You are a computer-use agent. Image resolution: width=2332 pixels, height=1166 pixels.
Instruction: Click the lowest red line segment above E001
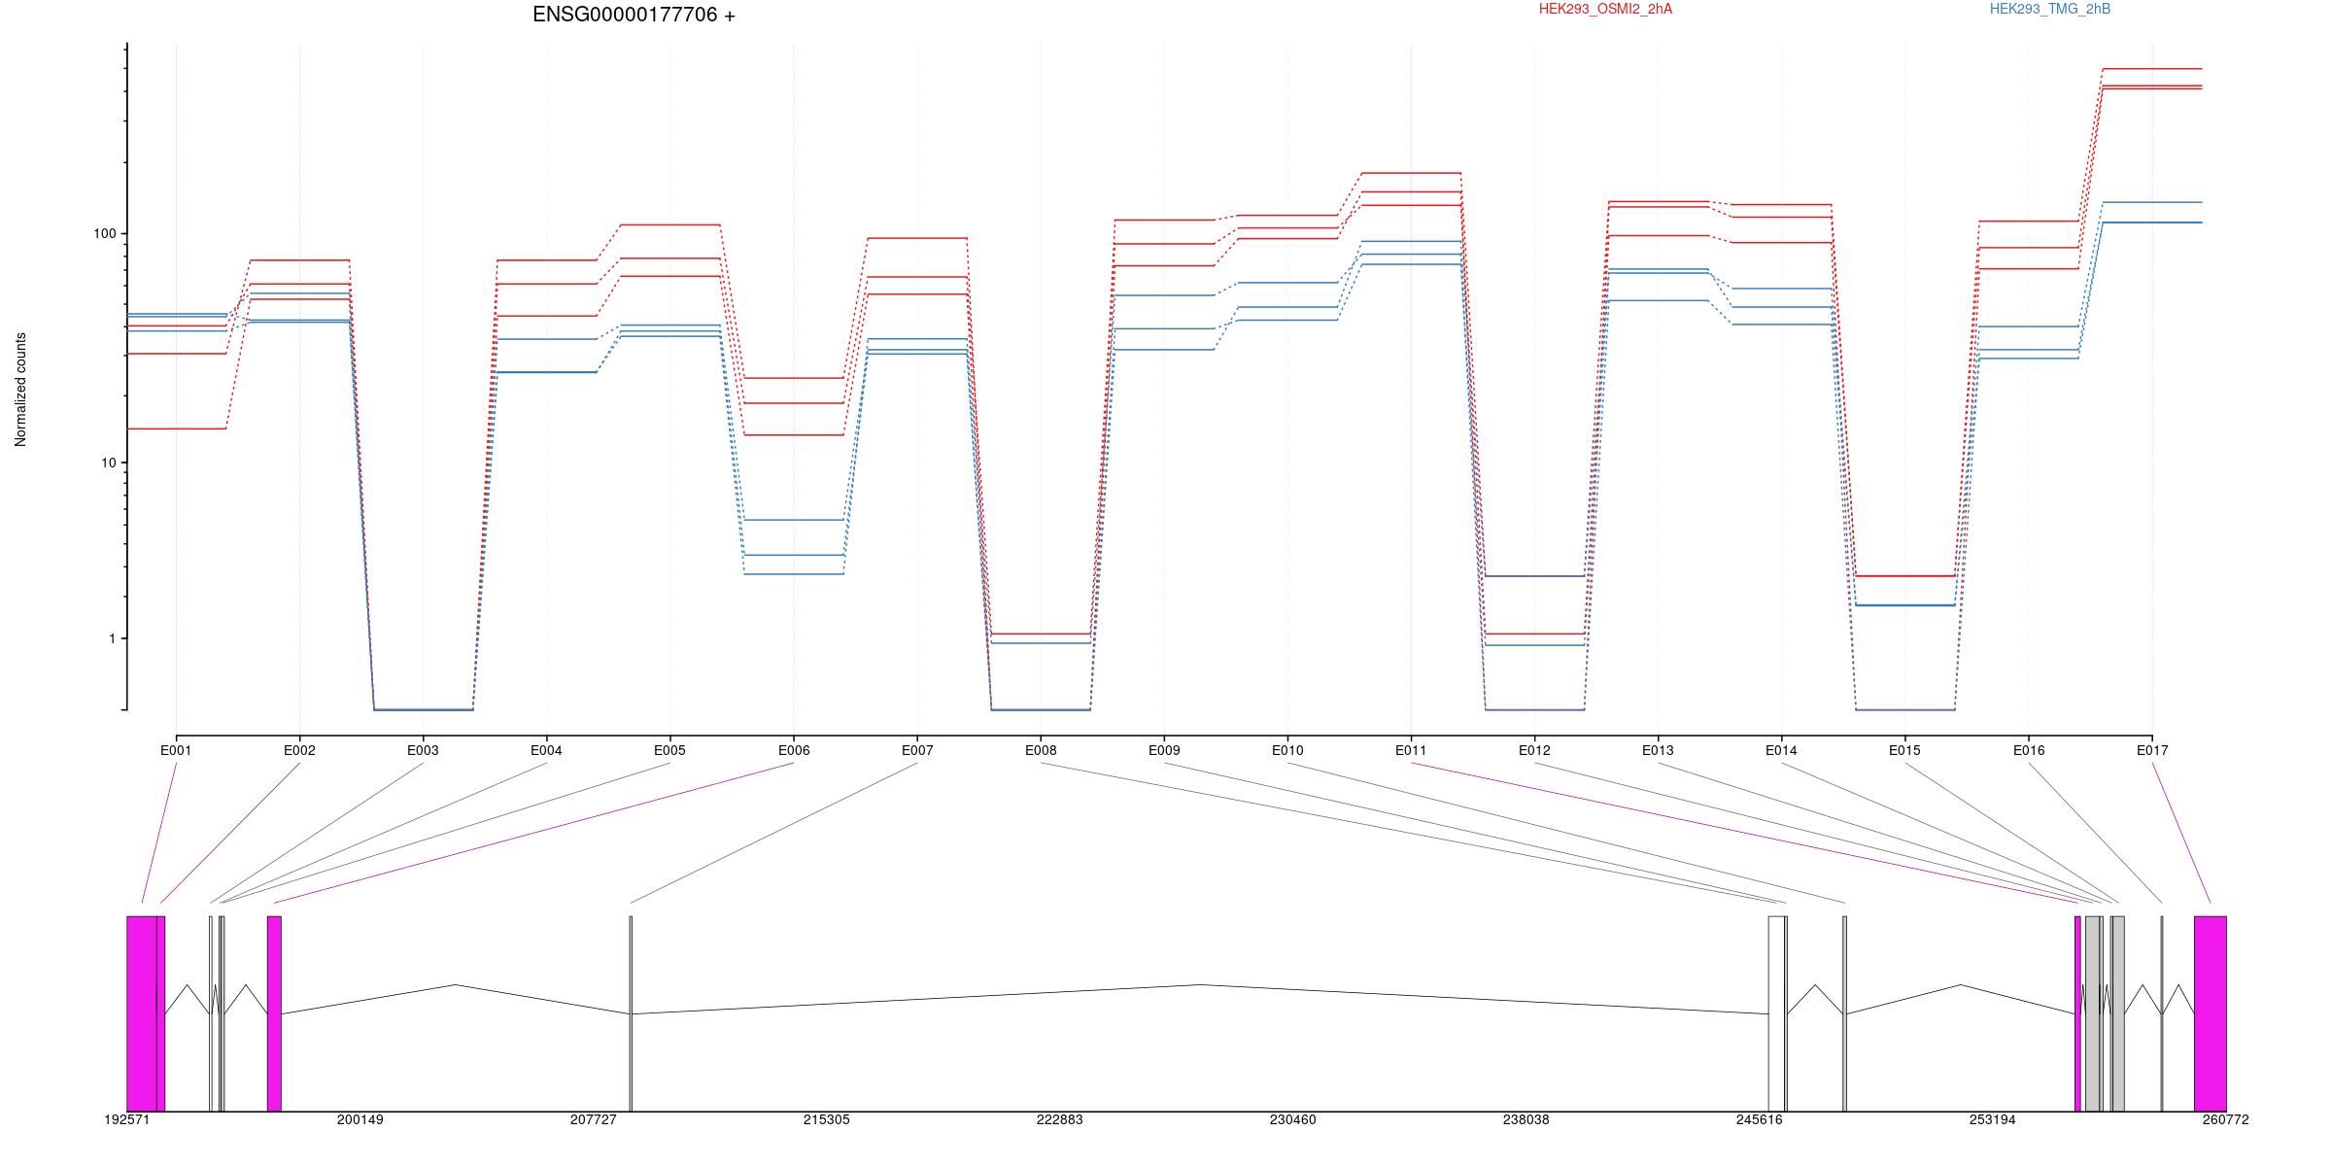click(x=176, y=429)
